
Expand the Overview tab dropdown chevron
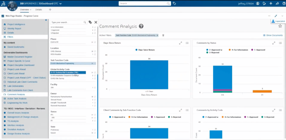(31, 10)
